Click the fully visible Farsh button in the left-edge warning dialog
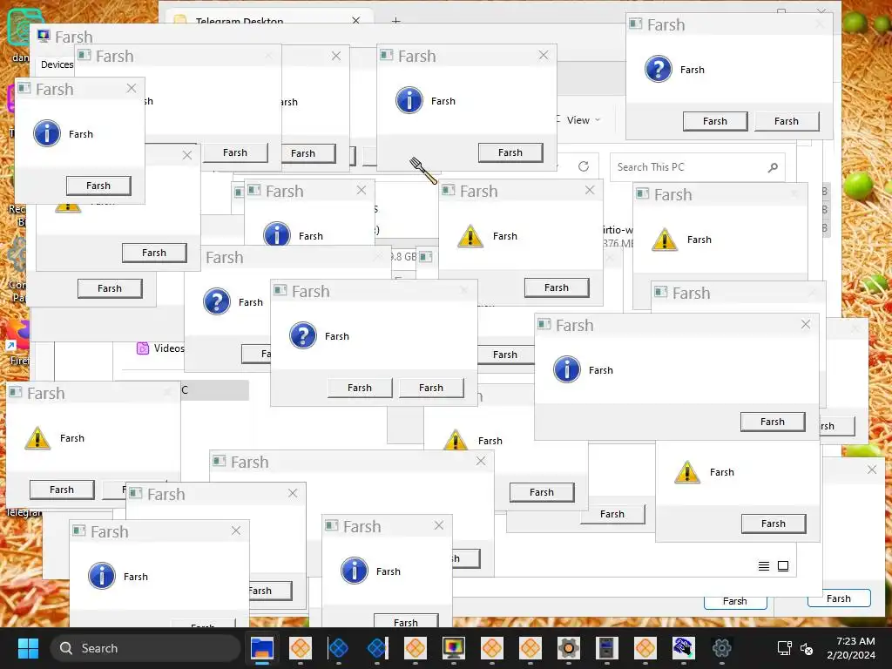Screen dimensions: 892x669 62,490
